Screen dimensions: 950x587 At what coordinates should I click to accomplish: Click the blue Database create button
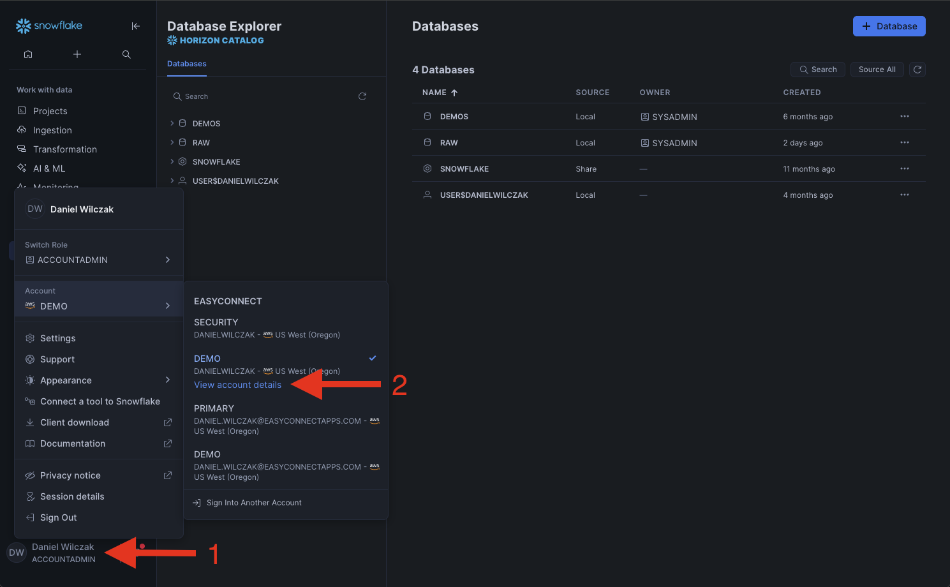click(x=889, y=26)
